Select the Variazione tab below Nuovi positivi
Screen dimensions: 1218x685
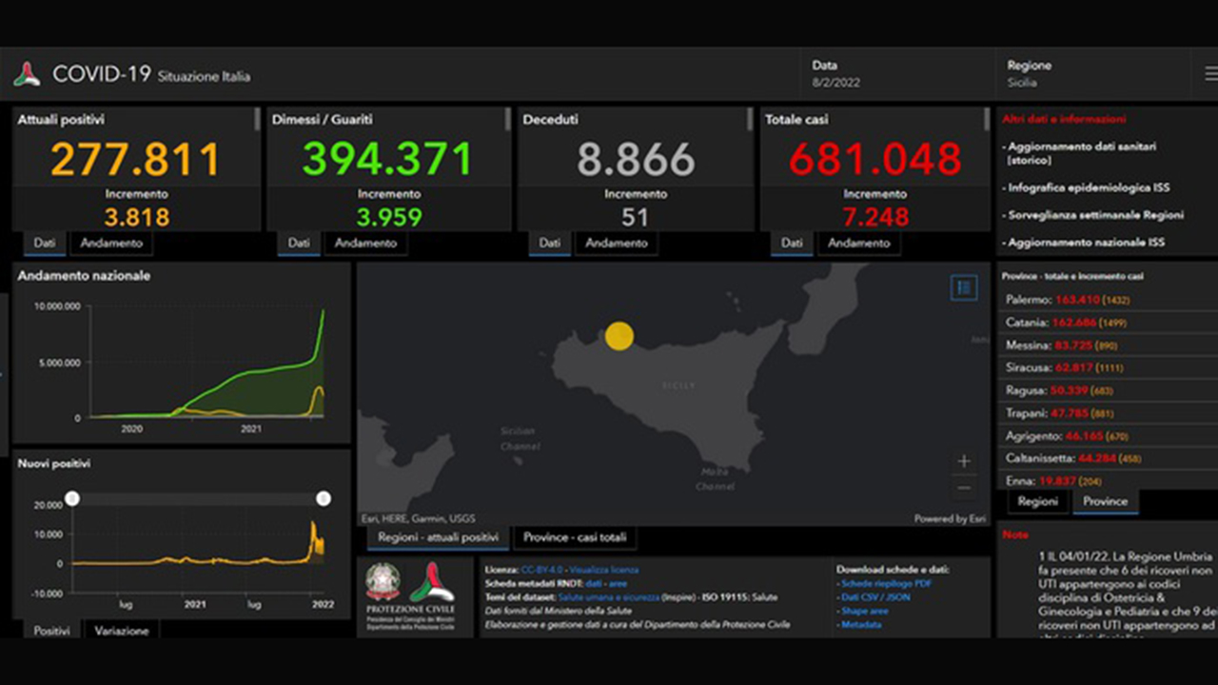coord(121,631)
